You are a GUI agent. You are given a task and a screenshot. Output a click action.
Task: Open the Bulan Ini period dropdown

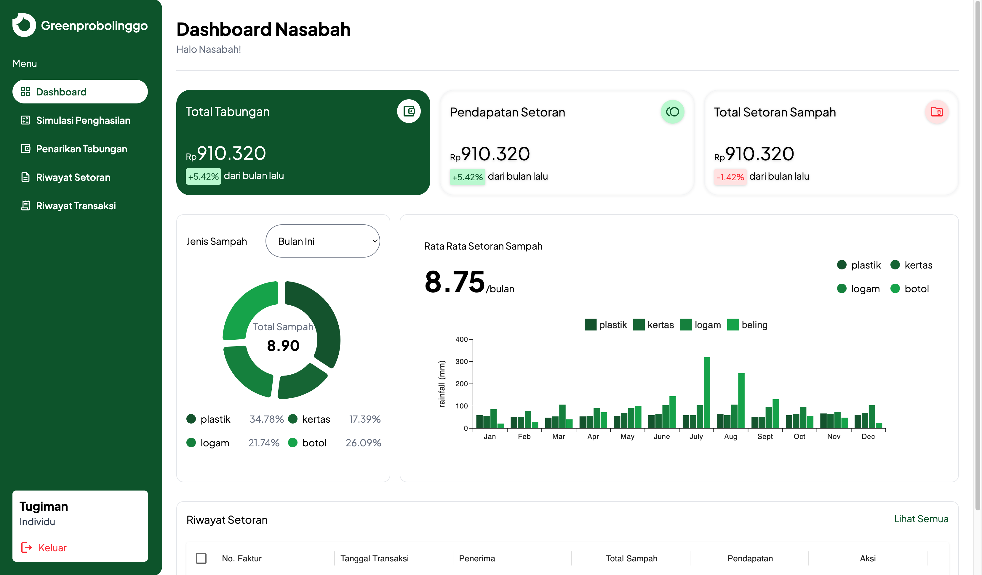[x=323, y=241]
